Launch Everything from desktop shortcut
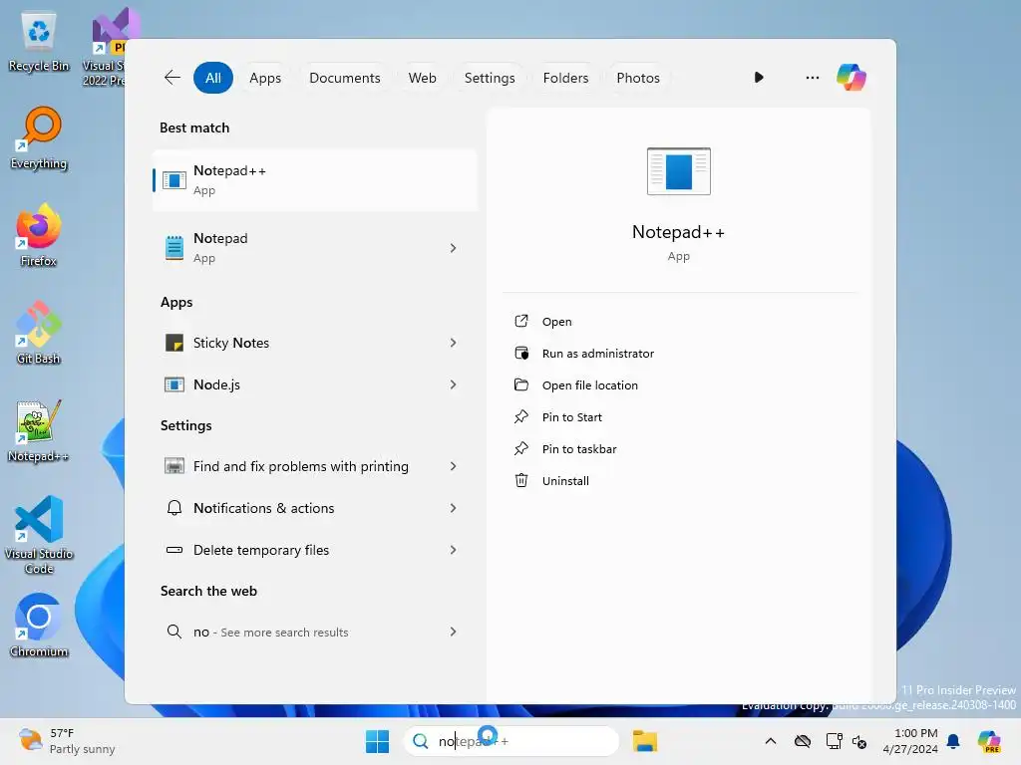Viewport: 1021px width, 765px height. (x=39, y=137)
